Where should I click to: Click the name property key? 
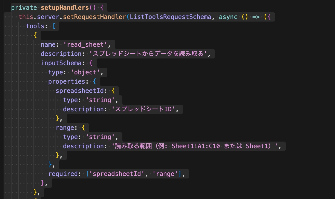pyautogui.click(x=48, y=45)
